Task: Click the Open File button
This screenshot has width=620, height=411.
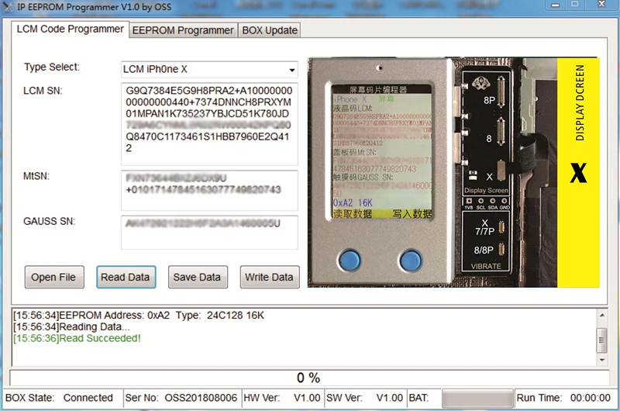Action: (x=54, y=277)
